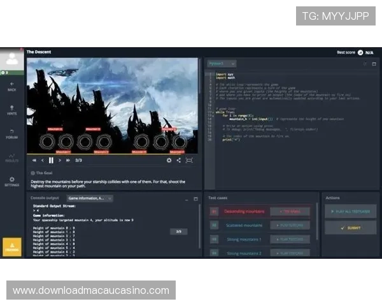Share the replay using the share icon

[178, 161]
